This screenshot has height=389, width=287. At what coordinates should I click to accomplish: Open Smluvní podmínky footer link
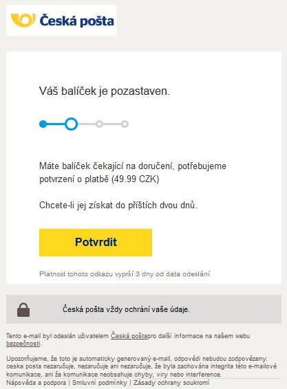[x=100, y=383]
